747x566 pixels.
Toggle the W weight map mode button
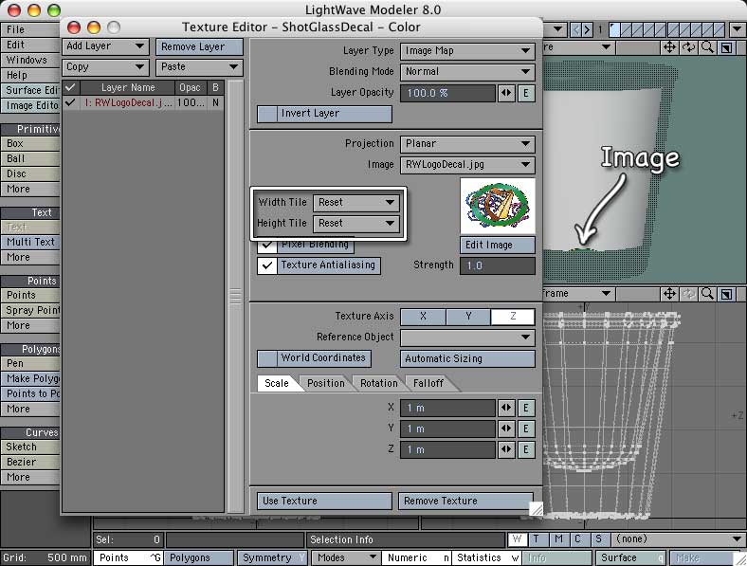(517, 539)
